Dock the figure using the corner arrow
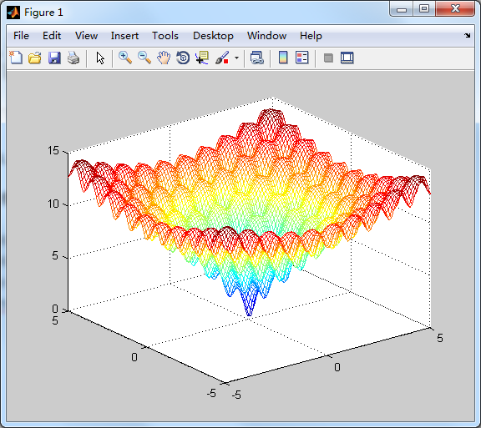The image size is (481, 428). coord(467,36)
